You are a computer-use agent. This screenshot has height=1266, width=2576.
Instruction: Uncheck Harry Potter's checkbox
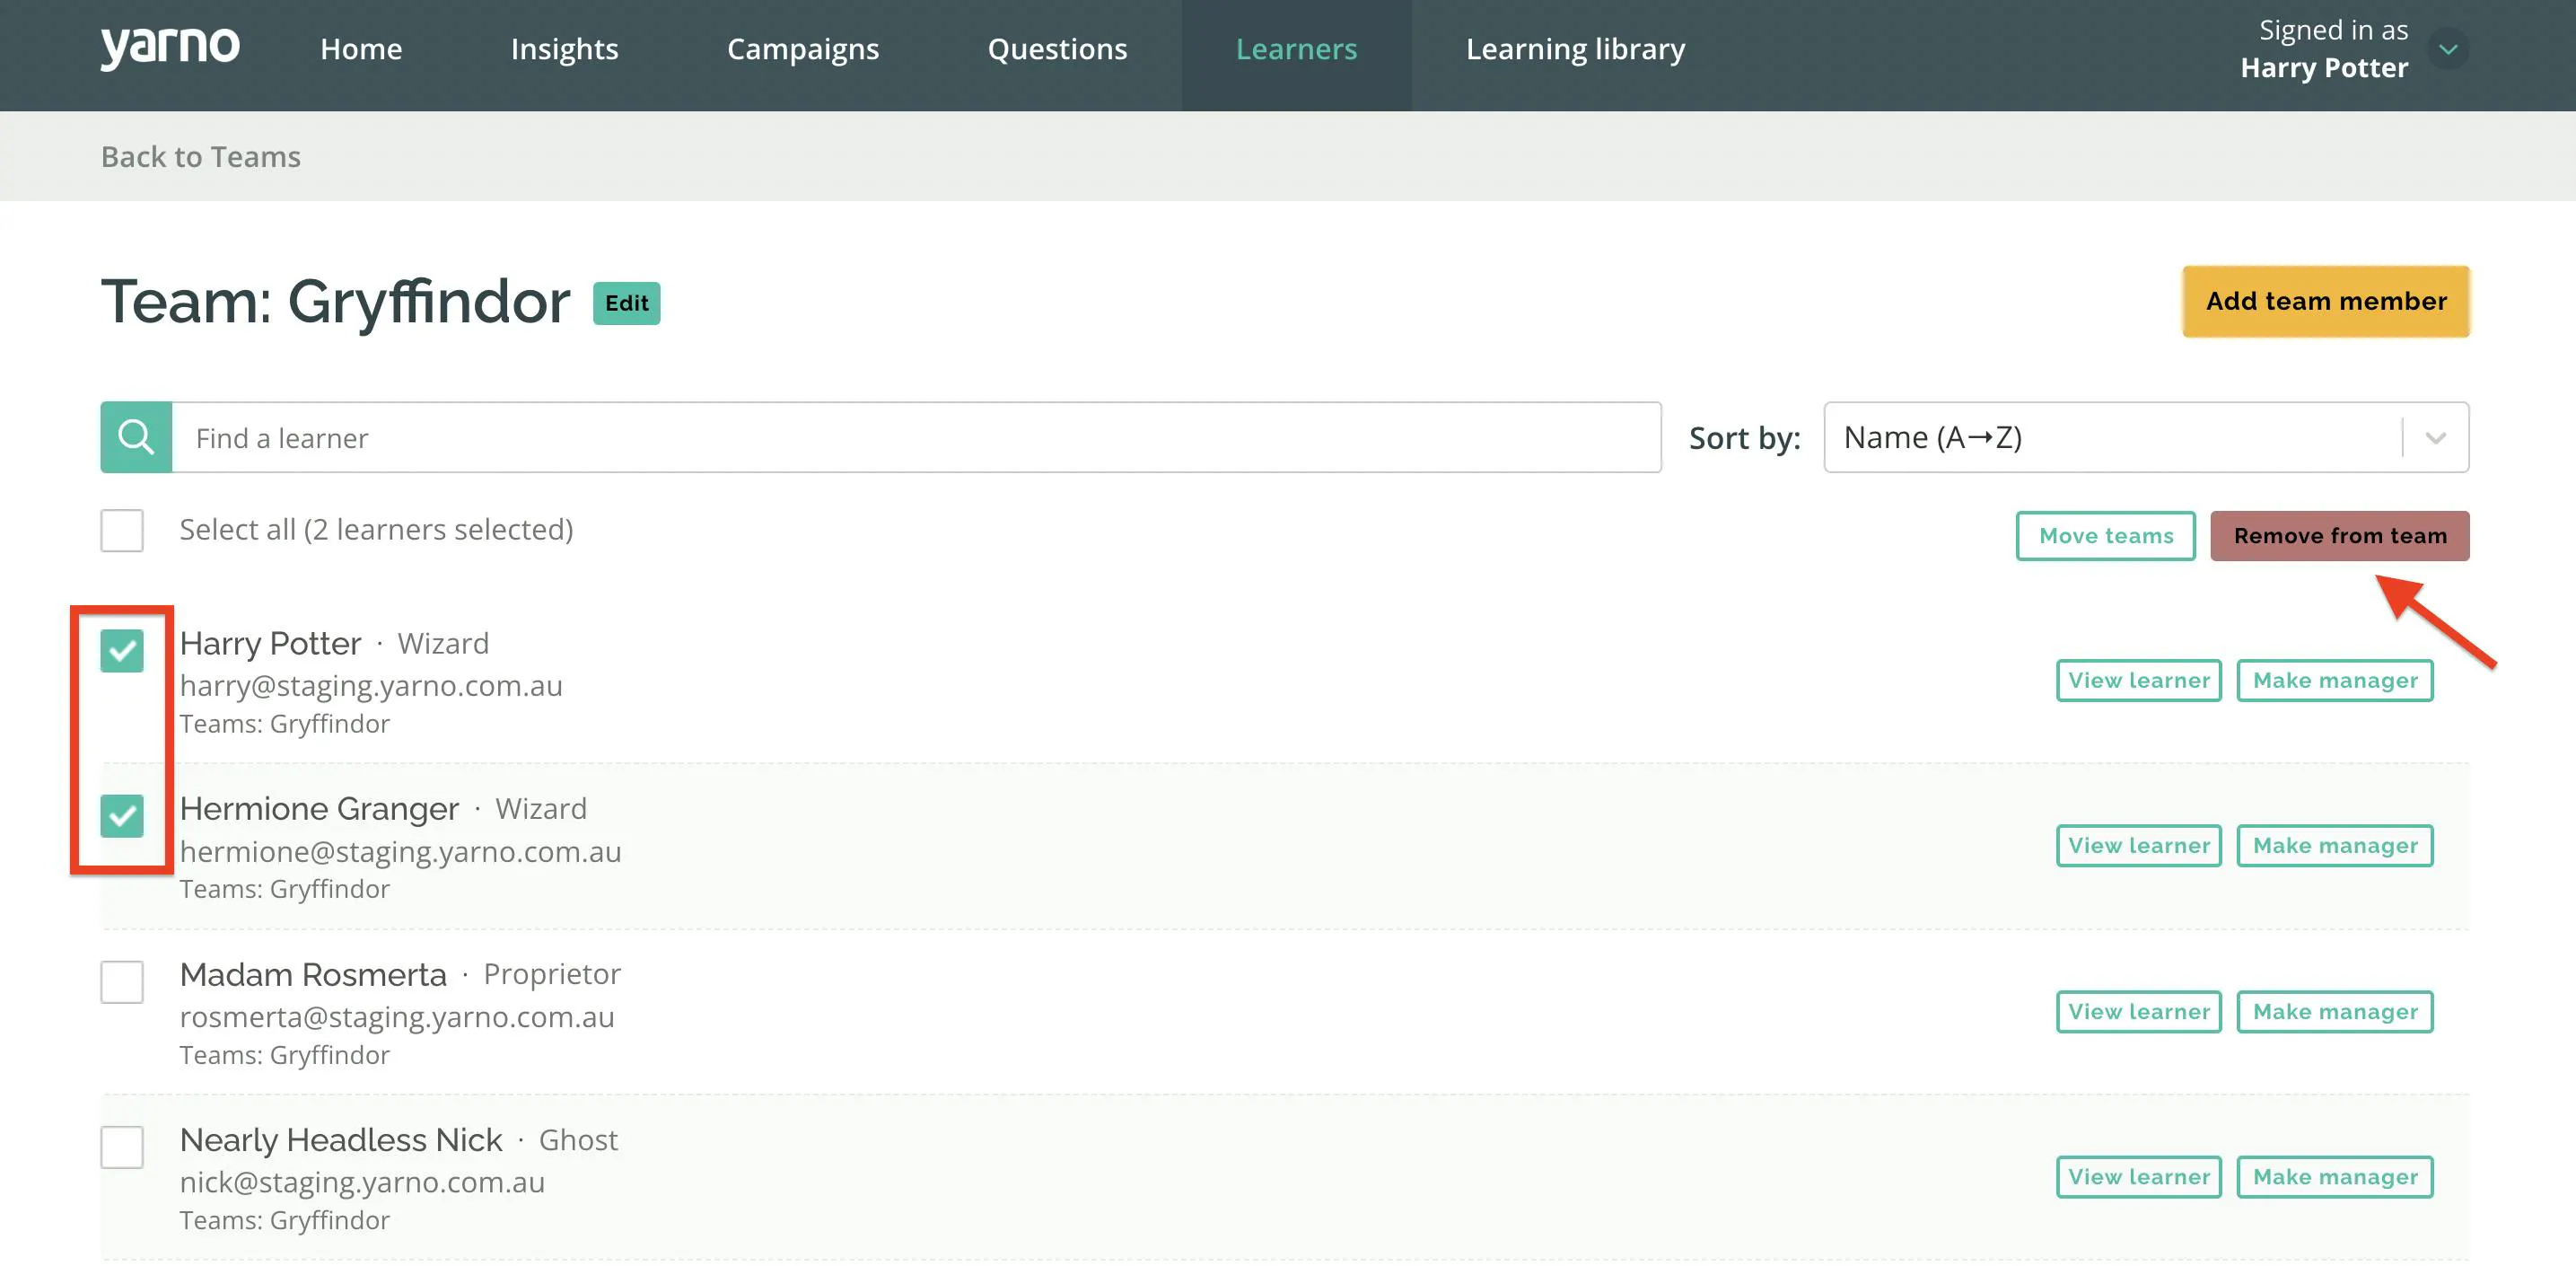pyautogui.click(x=122, y=651)
